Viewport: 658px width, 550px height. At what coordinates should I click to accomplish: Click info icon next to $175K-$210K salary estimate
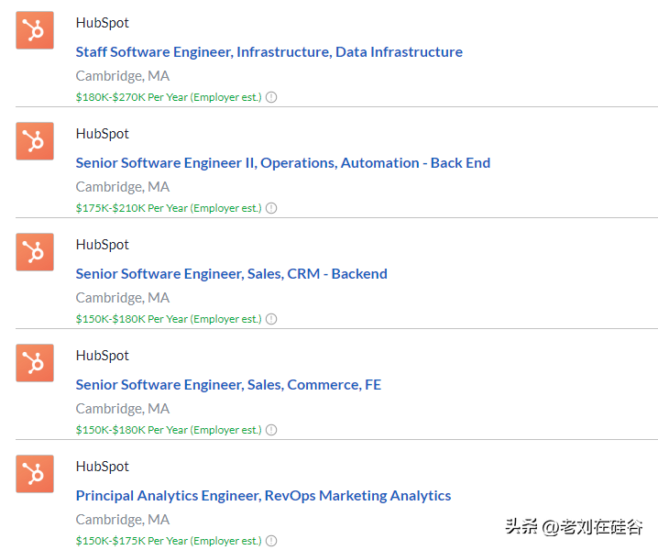pos(271,208)
